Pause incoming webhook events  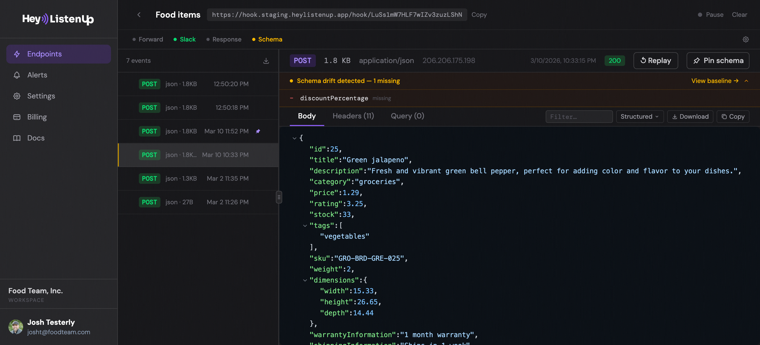pos(711,14)
